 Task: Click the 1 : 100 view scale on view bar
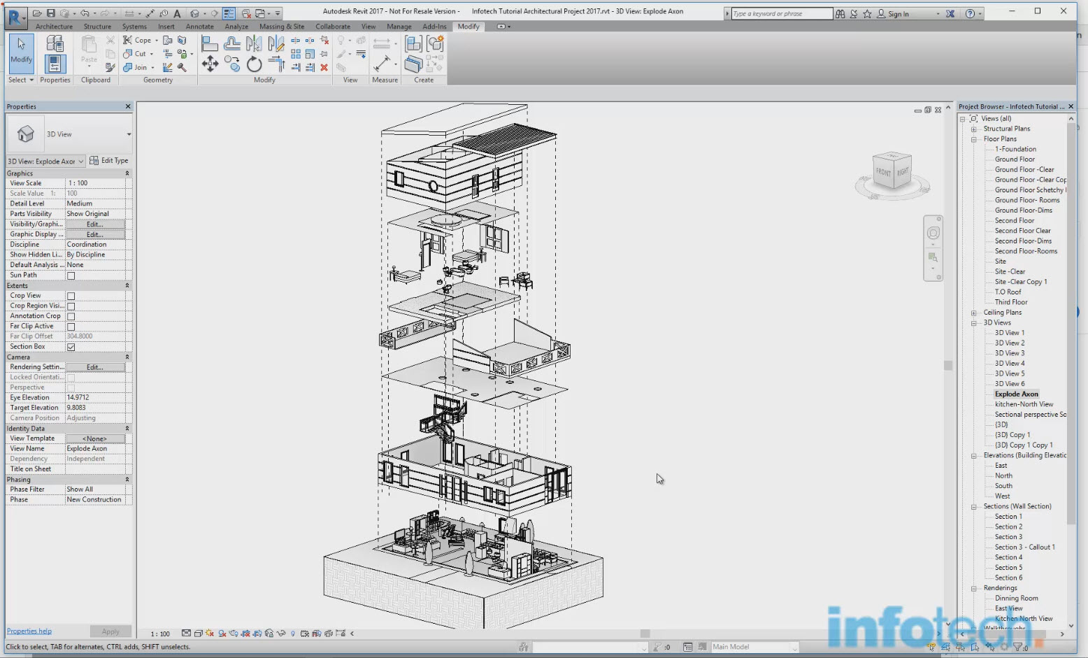(x=160, y=634)
